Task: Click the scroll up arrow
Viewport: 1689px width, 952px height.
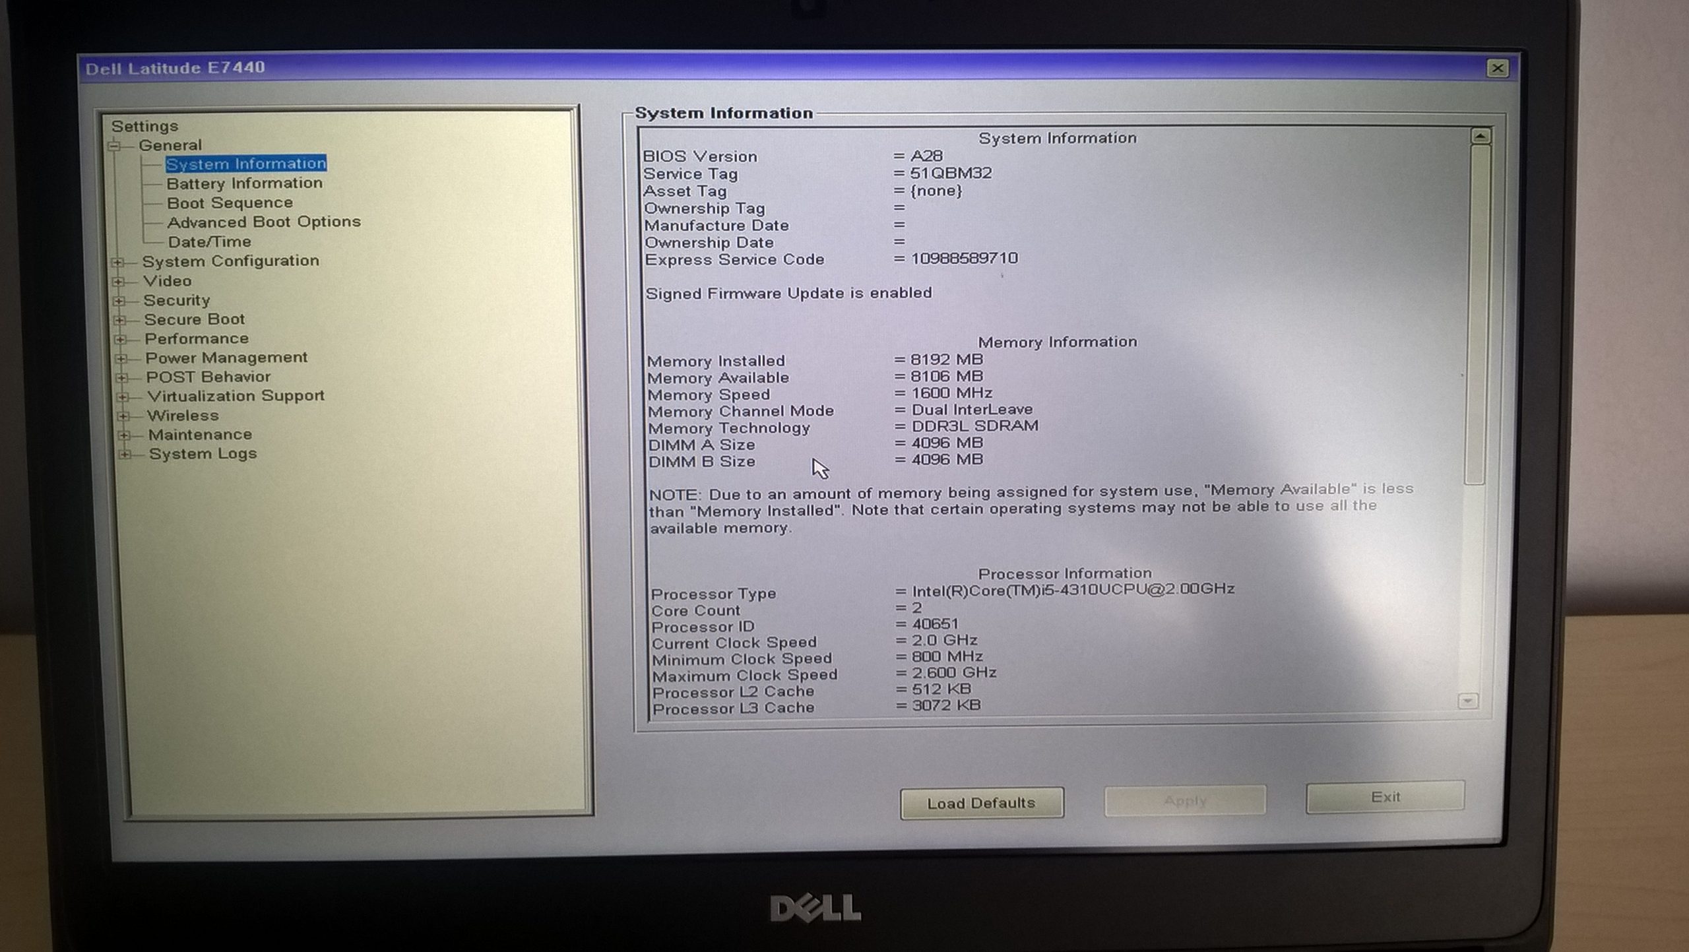Action: pos(1481,136)
